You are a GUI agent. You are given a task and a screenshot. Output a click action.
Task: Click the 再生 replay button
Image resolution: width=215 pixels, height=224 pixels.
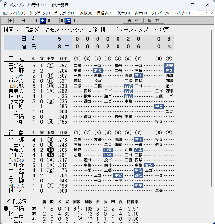pos(133,21)
